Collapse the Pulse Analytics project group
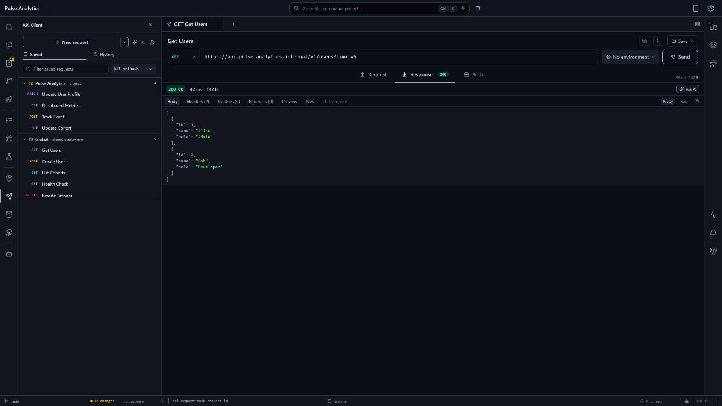This screenshot has width=722, height=406. click(x=25, y=83)
